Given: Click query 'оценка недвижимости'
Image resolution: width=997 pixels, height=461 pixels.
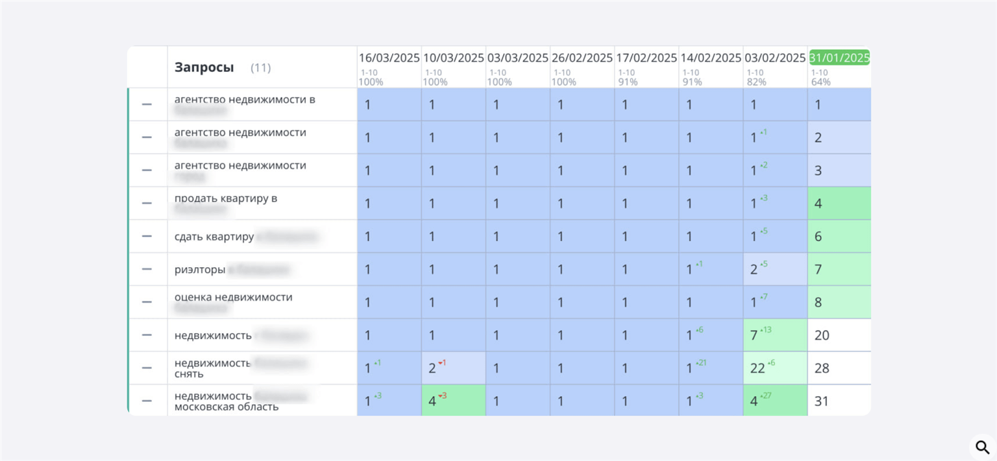Looking at the screenshot, I should (234, 297).
